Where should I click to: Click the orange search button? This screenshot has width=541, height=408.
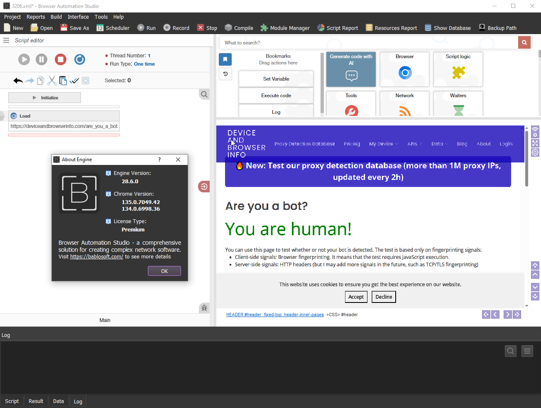pyautogui.click(x=524, y=42)
